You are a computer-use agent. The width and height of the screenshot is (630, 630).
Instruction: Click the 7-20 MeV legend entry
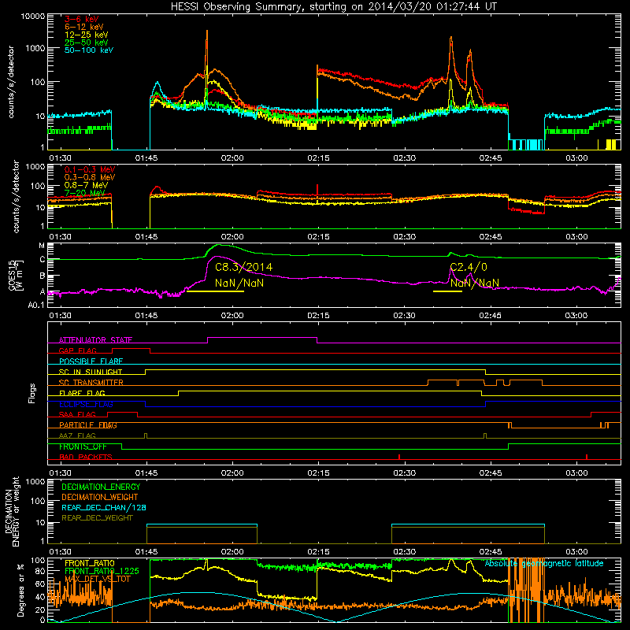click(85, 193)
